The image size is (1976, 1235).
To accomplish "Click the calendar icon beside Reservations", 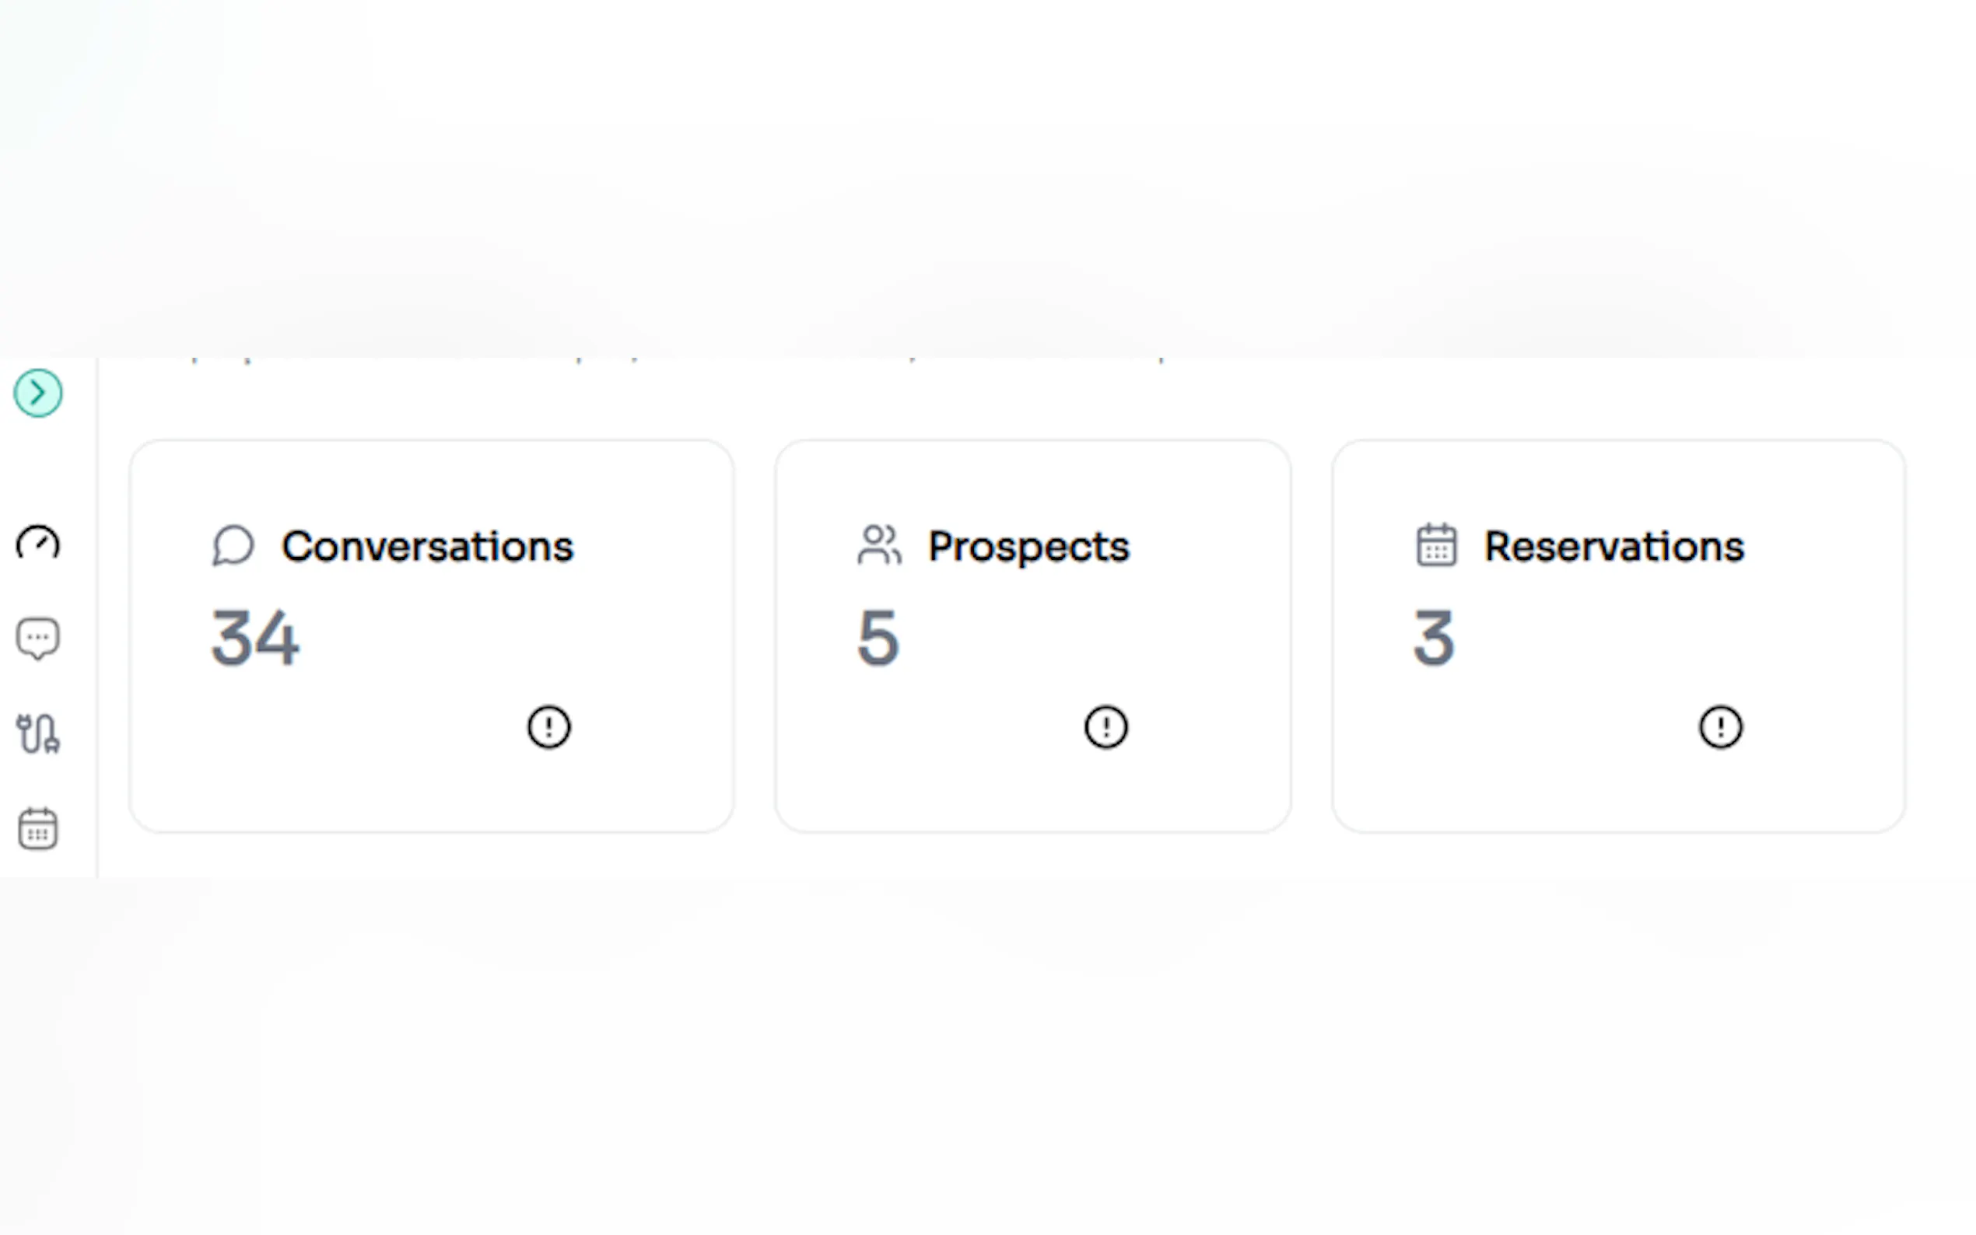I will point(1436,546).
